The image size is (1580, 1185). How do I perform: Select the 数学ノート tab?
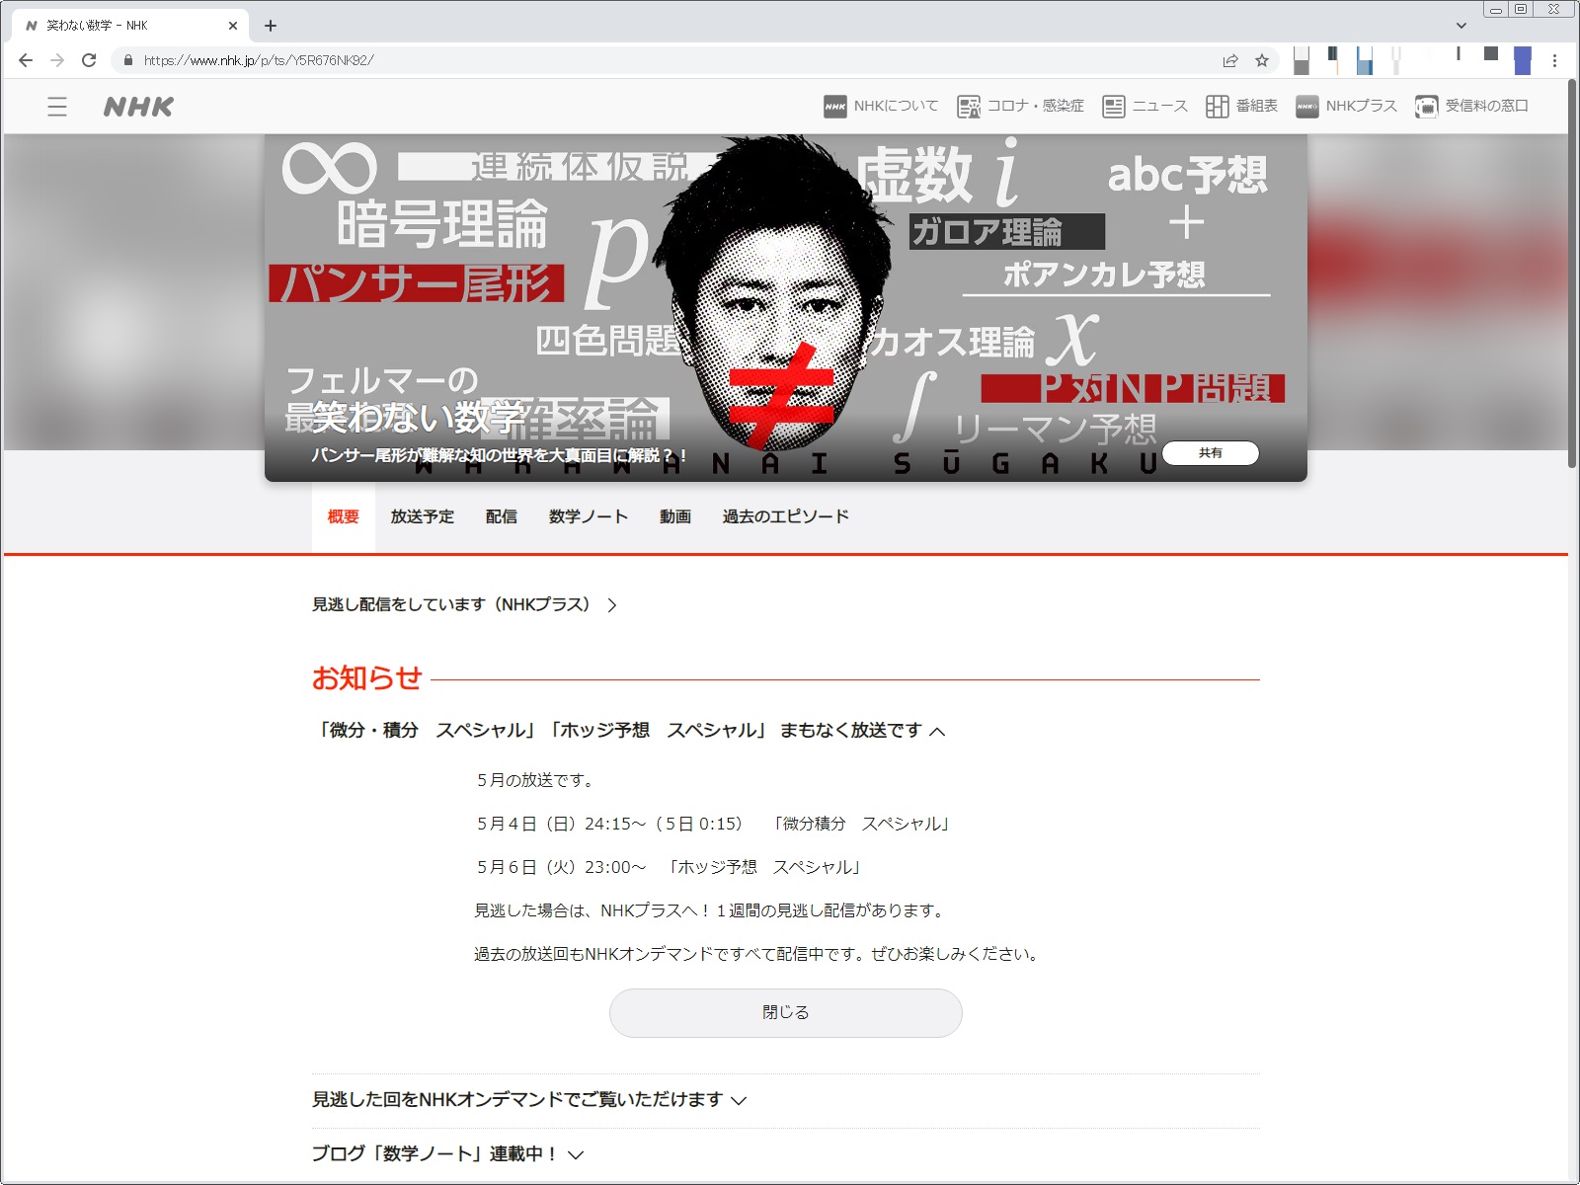pos(589,516)
